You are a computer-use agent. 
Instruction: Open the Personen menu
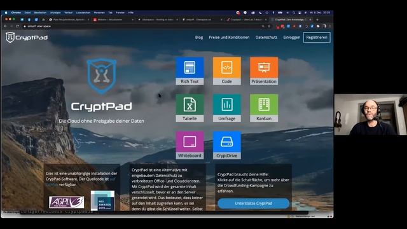[x=99, y=13]
